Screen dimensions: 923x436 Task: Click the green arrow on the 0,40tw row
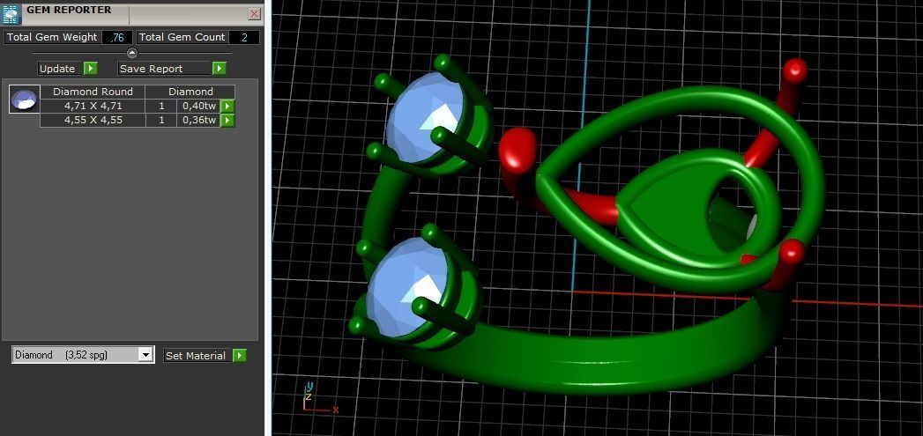(x=227, y=106)
